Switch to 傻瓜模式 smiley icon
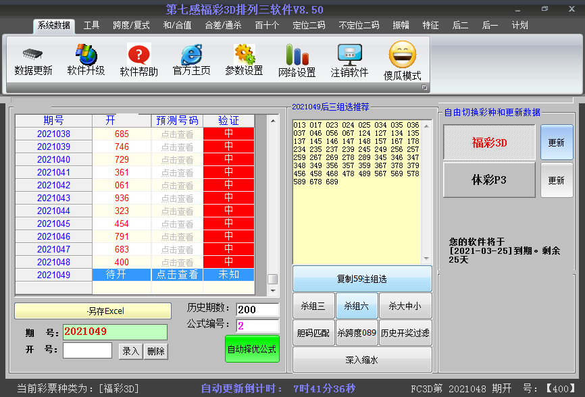Viewport: 585px width, 397px height. point(402,54)
